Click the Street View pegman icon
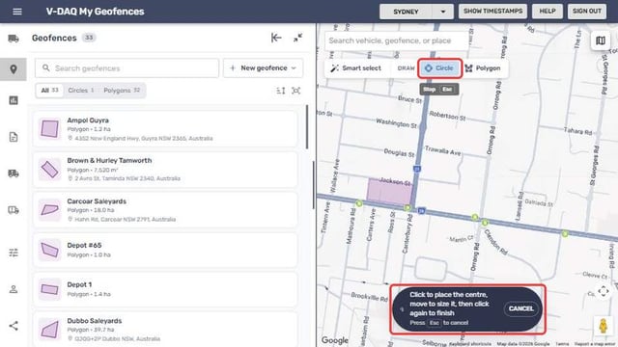 603,326
